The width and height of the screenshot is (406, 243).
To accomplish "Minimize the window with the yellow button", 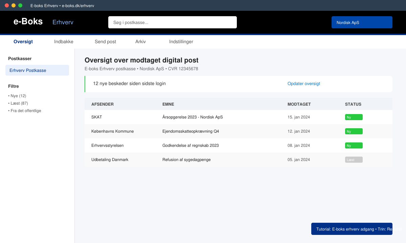I will pyautogui.click(x=14, y=6).
